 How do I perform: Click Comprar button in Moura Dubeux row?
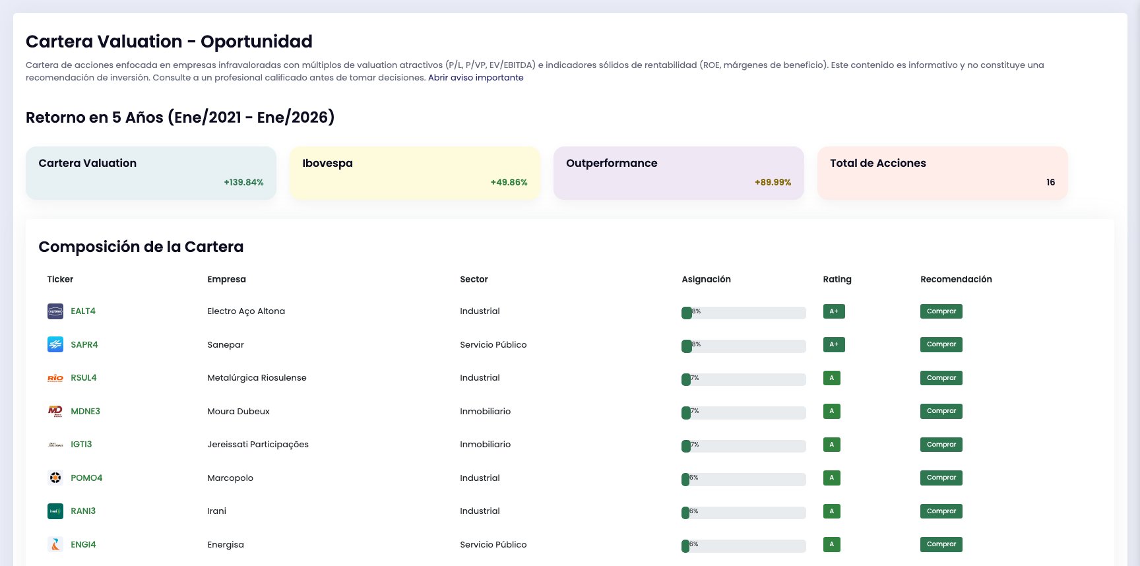pyautogui.click(x=941, y=411)
